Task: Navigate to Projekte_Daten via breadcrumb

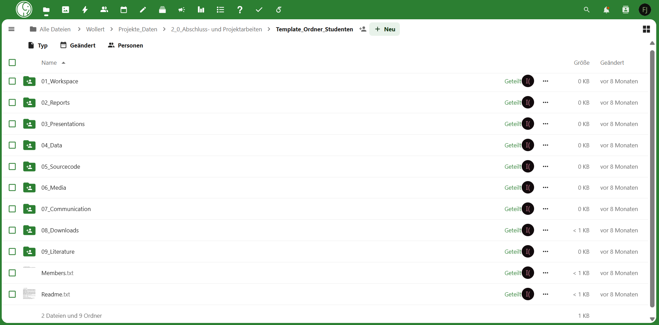Action: pyautogui.click(x=138, y=29)
